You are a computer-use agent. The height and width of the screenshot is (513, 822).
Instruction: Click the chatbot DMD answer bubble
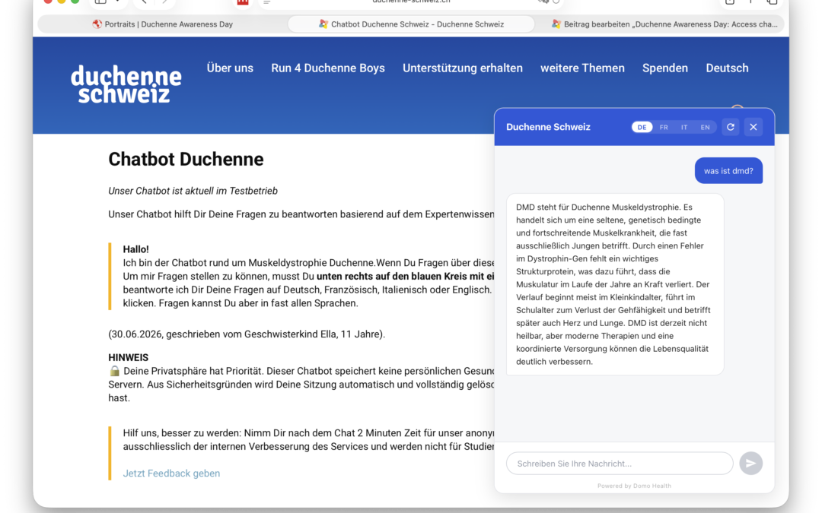point(615,284)
